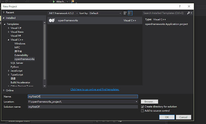Select the Build Accelerator category

point(20,83)
